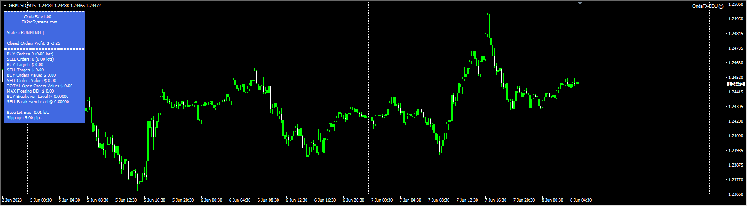The height and width of the screenshot is (206, 747).
Task: Click the SELL Orders Value: $ 0.00 line
Action: tap(32, 81)
